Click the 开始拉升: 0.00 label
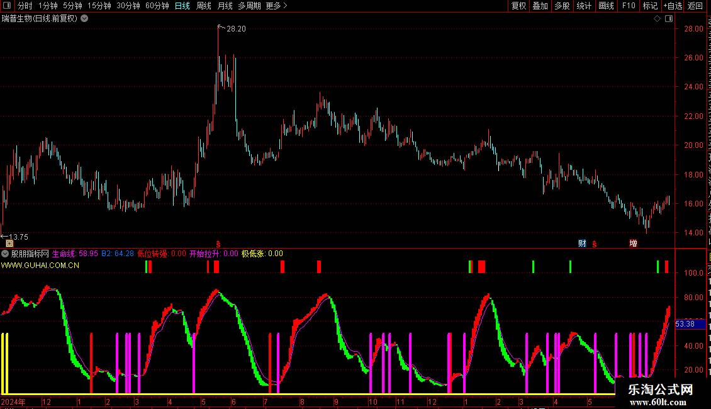This screenshot has height=409, width=711. tap(213, 254)
